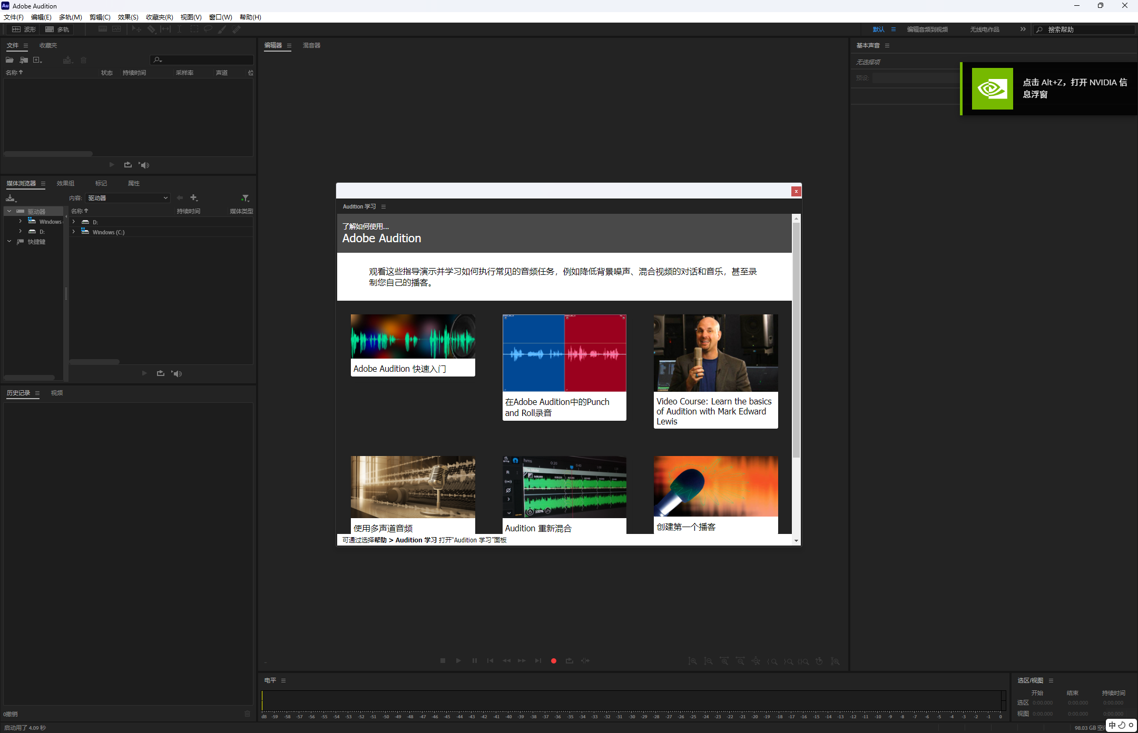Viewport: 1138px width, 733px height.
Task: Toggle loop playback in Files panel
Action: click(x=127, y=165)
